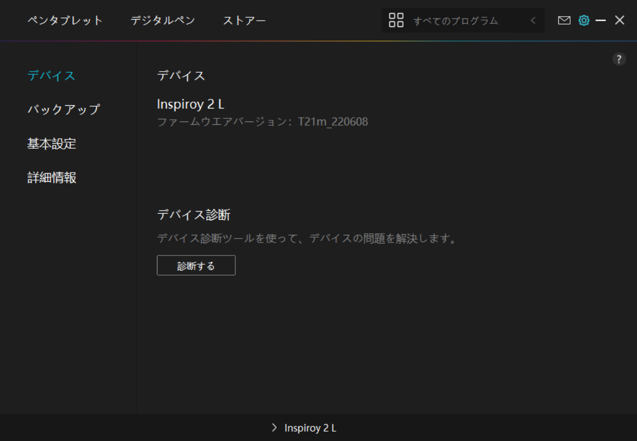The height and width of the screenshot is (441, 637).
Task: Select デバイス in the sidebar
Action: point(51,75)
